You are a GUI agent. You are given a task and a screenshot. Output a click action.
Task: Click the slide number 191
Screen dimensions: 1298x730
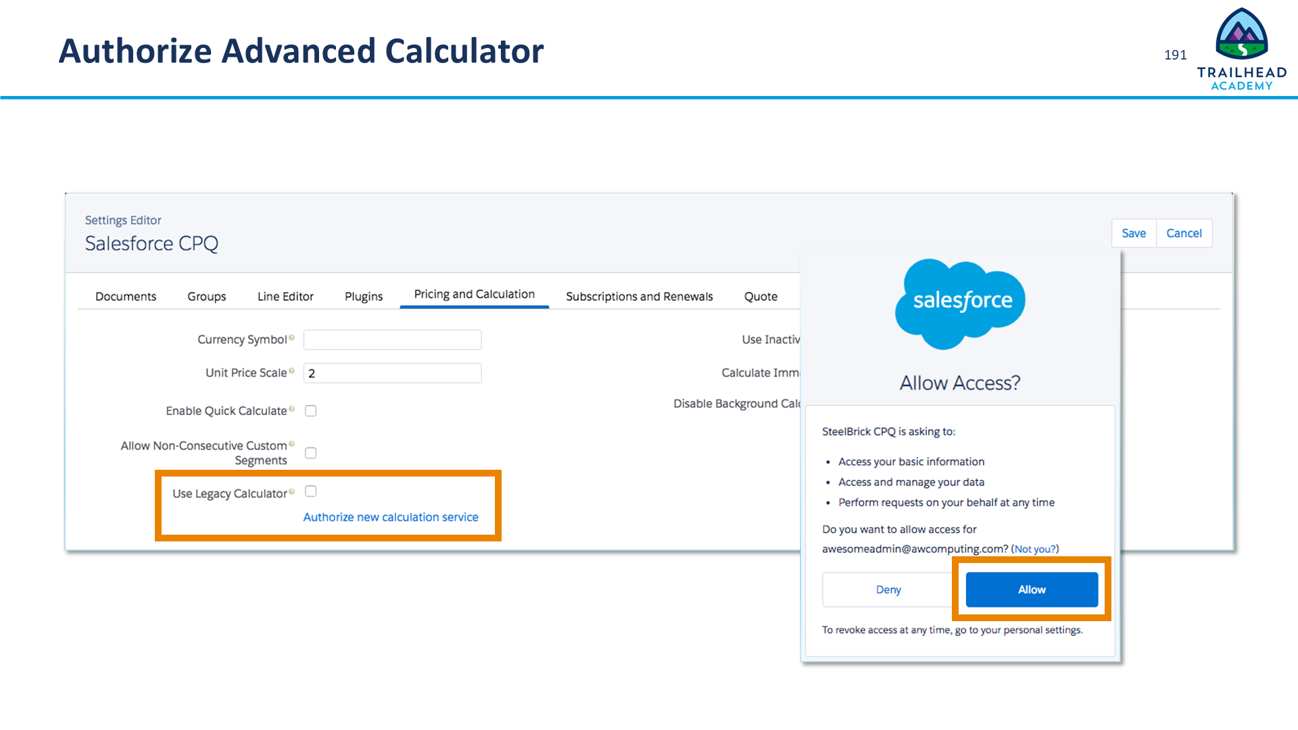pos(1176,55)
